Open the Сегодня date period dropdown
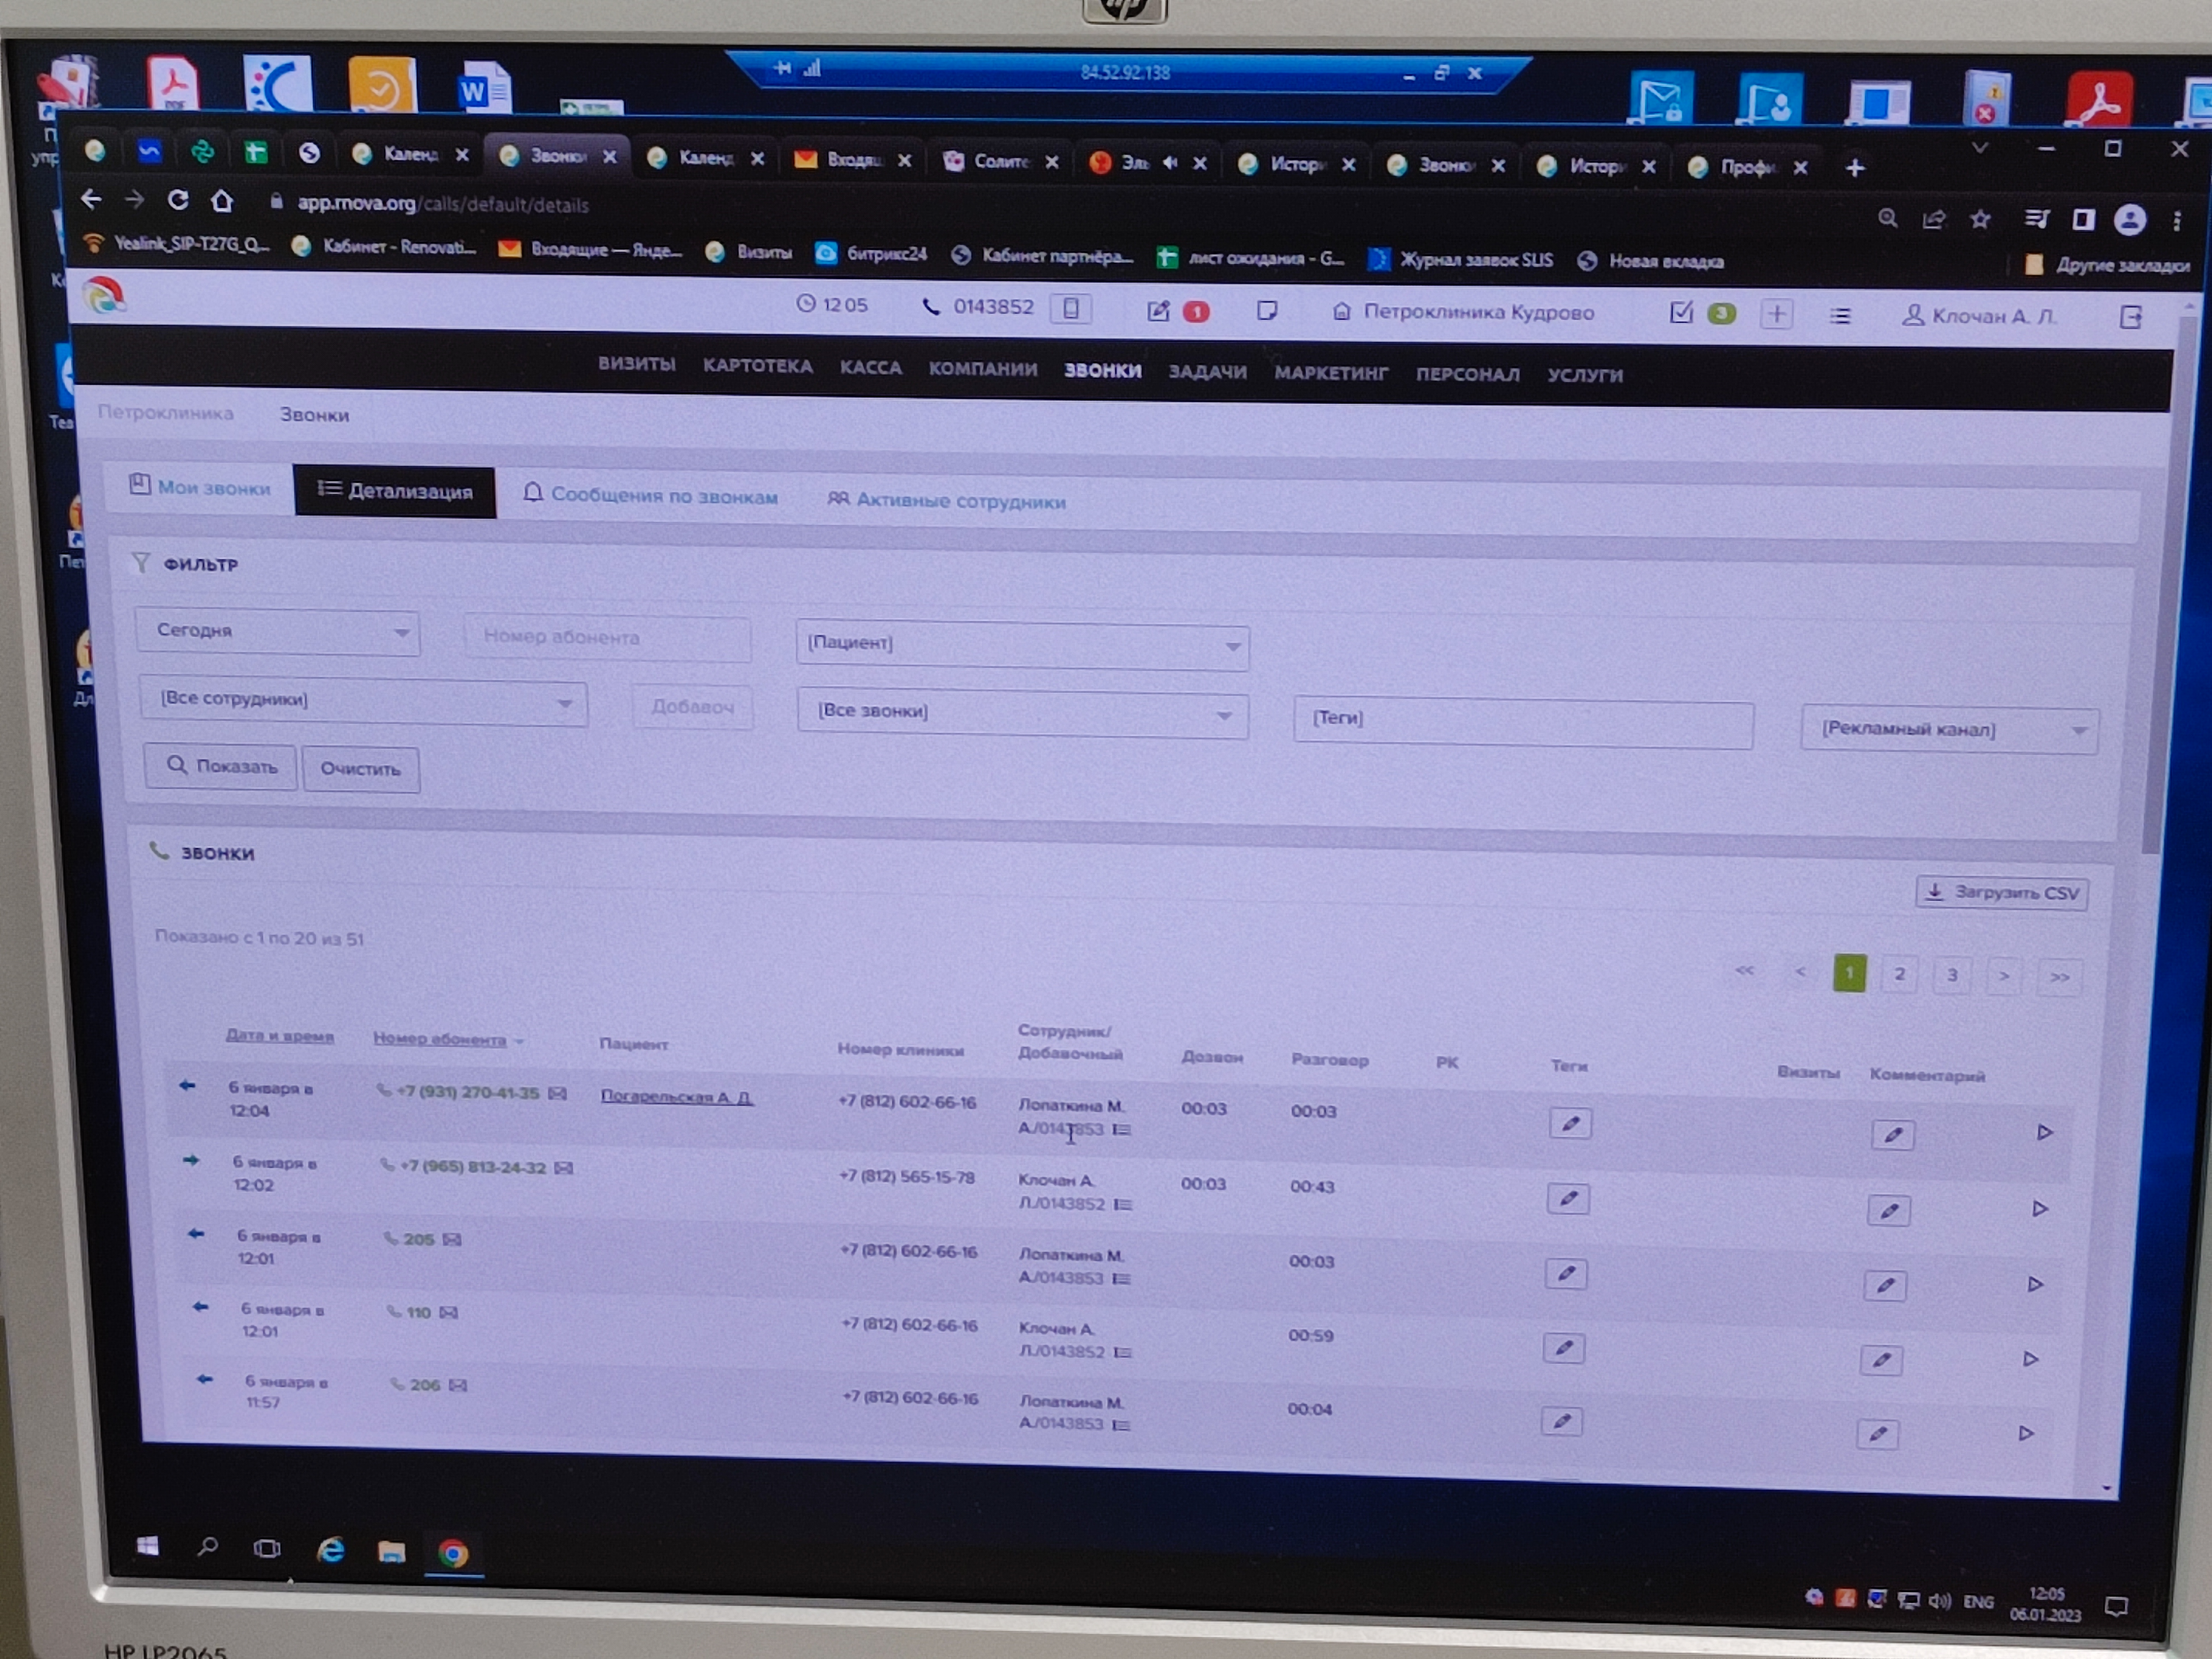The width and height of the screenshot is (2212, 1659). [x=277, y=631]
